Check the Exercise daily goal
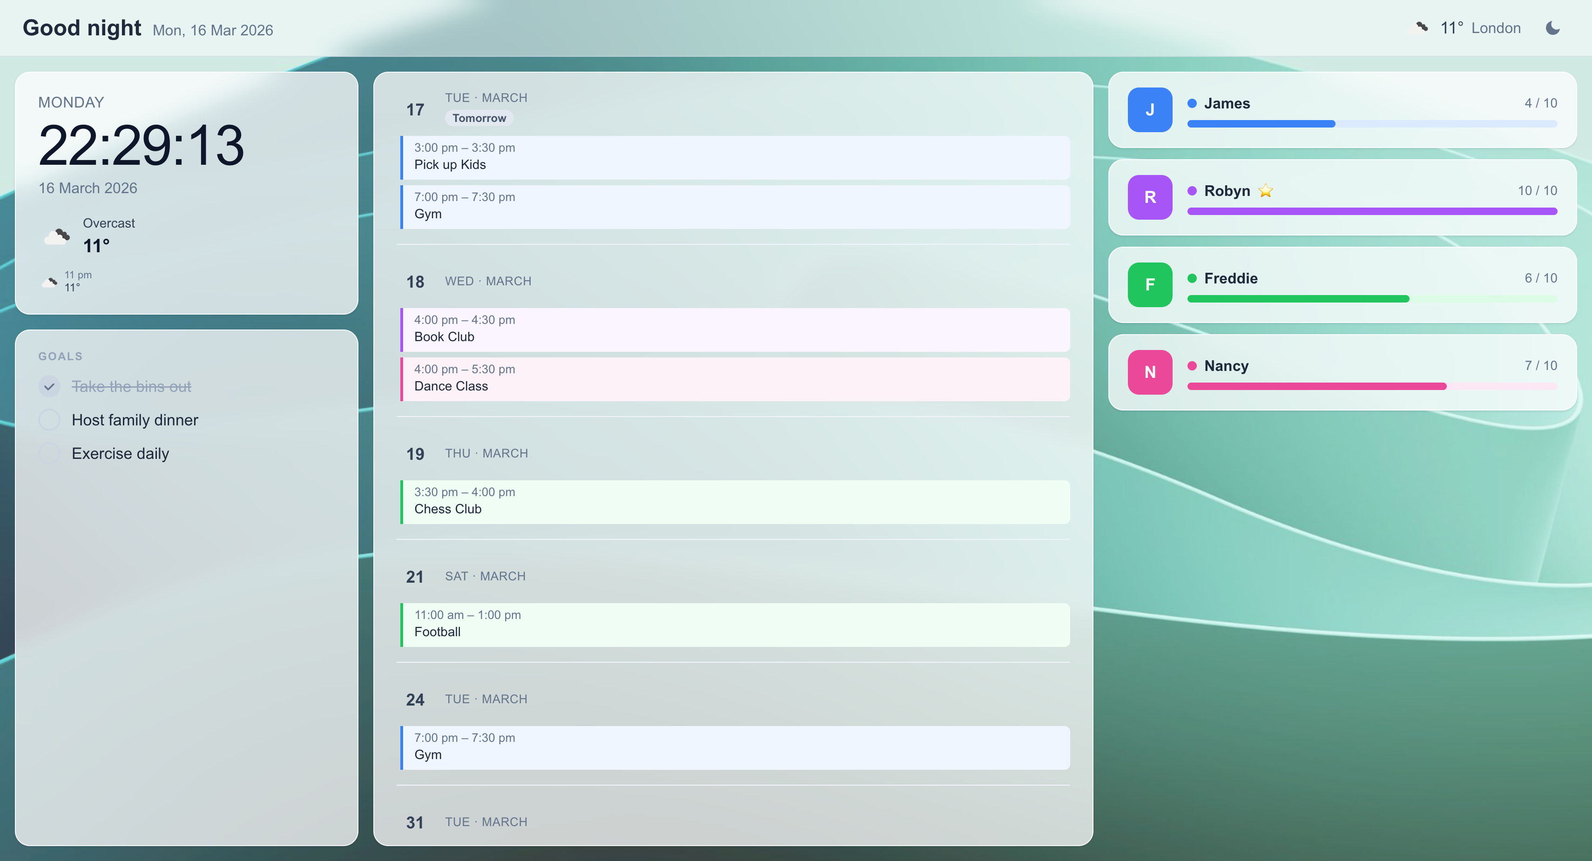This screenshot has width=1592, height=861. point(49,453)
